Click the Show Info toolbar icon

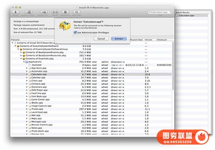tap(65, 12)
